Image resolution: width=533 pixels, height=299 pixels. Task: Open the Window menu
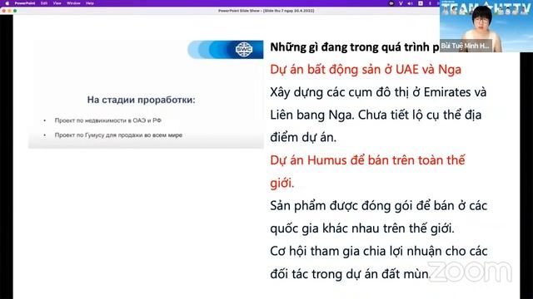[x=73, y=3]
